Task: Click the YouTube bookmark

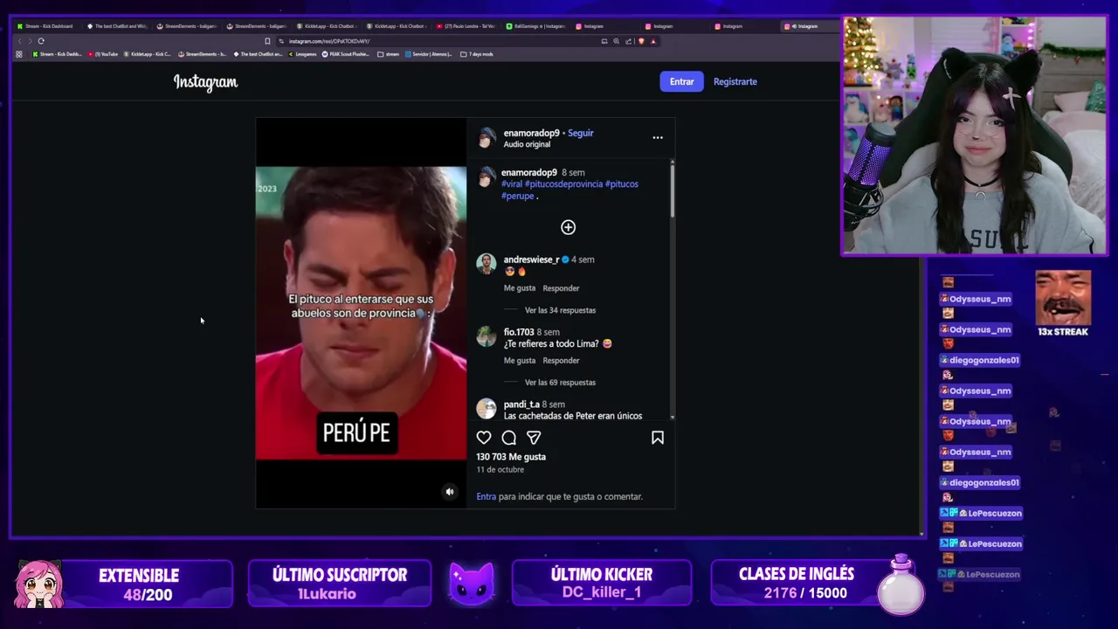Action: coord(103,54)
